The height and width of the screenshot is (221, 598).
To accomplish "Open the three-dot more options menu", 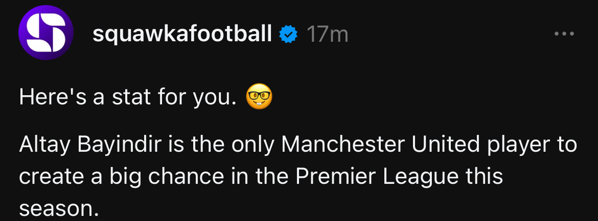I will [x=564, y=34].
